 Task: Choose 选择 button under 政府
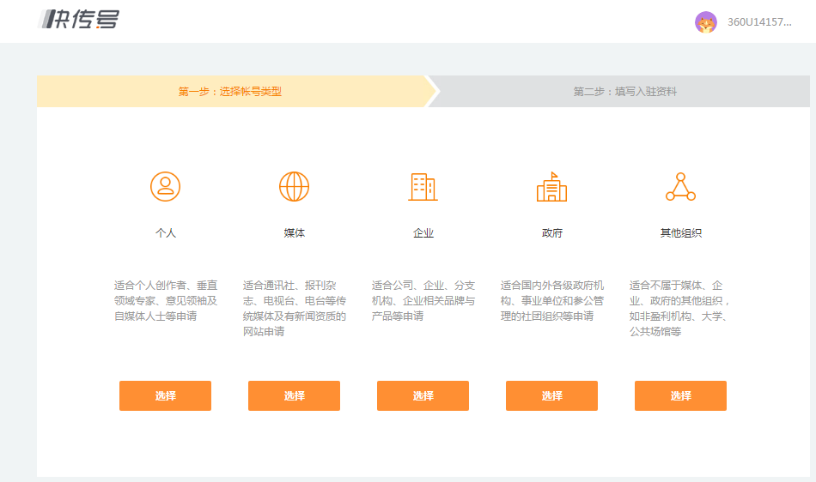[x=551, y=395]
